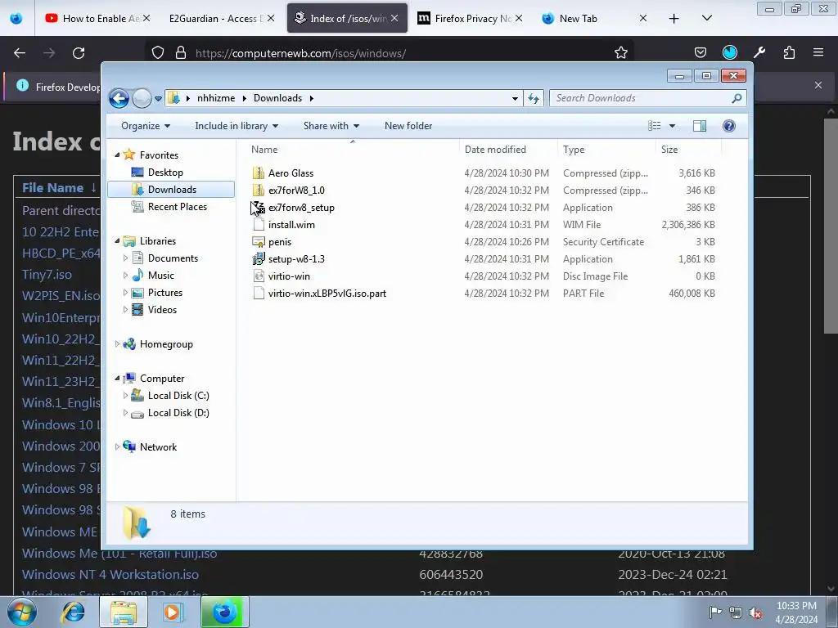The image size is (838, 628).
Task: Click Firefox back arrow button
Action: tap(20, 53)
